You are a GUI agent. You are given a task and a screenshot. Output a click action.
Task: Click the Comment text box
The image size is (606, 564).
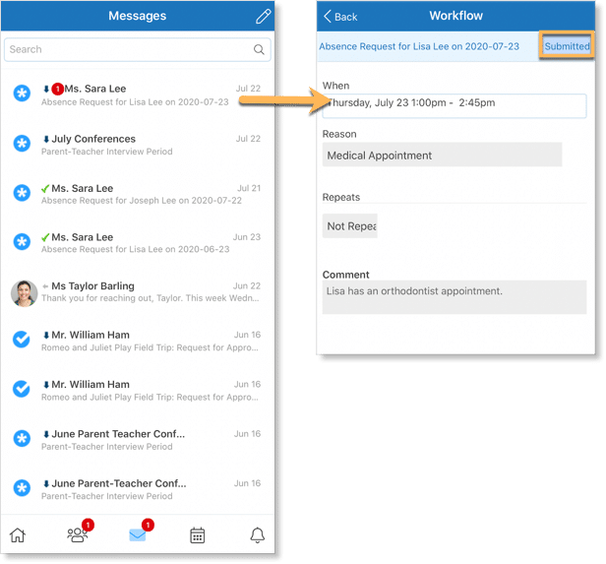tap(454, 297)
